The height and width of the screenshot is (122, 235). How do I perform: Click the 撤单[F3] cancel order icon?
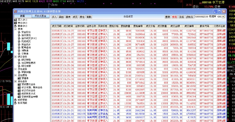(x=15, y=26)
